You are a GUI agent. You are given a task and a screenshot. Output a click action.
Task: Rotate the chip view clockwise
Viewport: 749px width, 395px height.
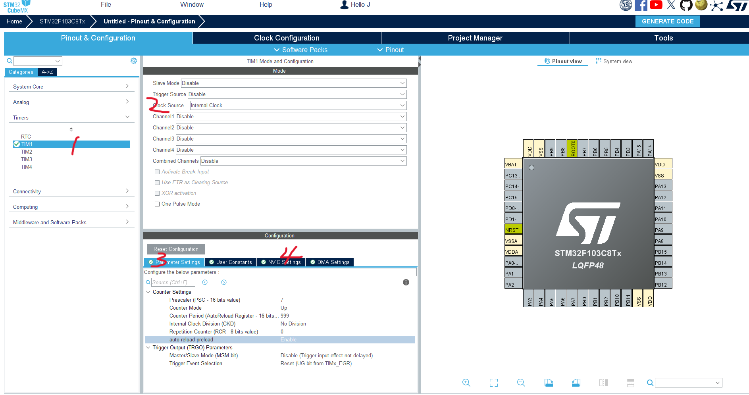(549, 383)
